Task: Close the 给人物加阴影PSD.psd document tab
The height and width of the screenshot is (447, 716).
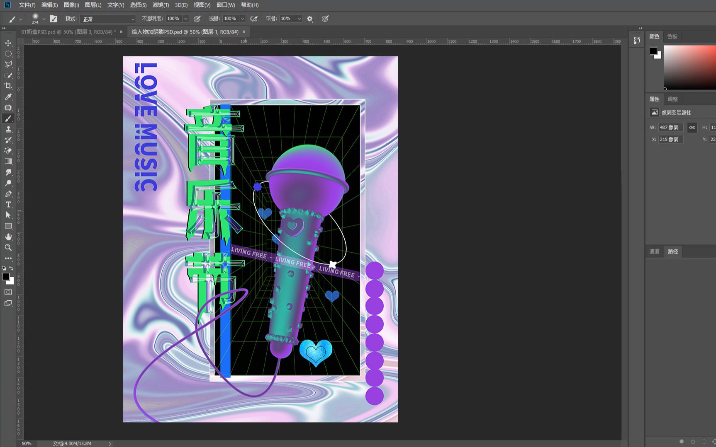Action: click(x=244, y=32)
